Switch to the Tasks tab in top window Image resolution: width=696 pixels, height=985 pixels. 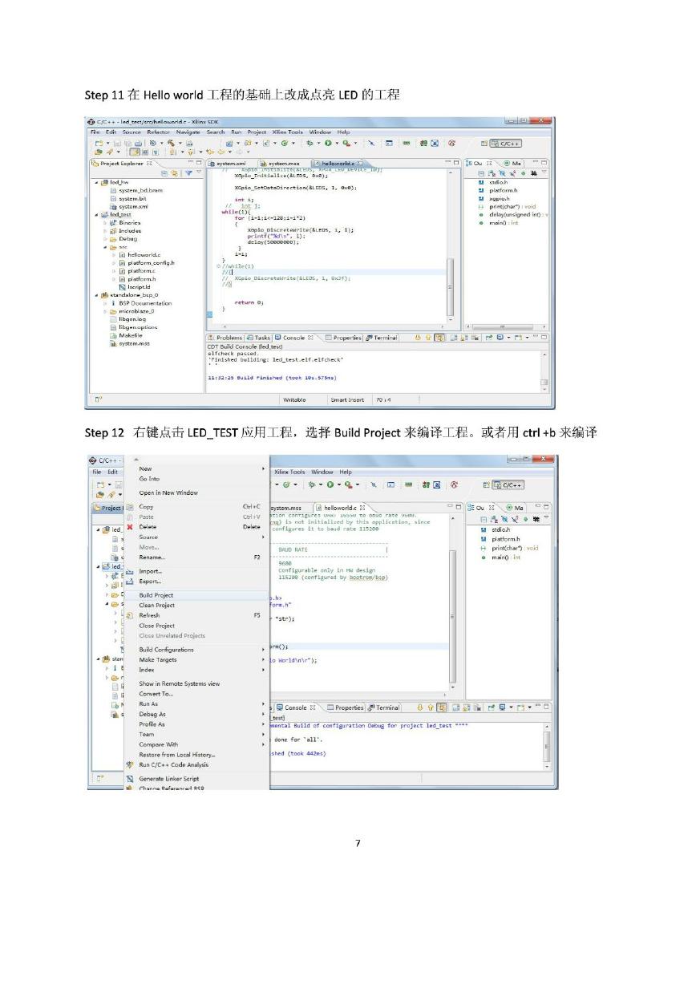258,338
